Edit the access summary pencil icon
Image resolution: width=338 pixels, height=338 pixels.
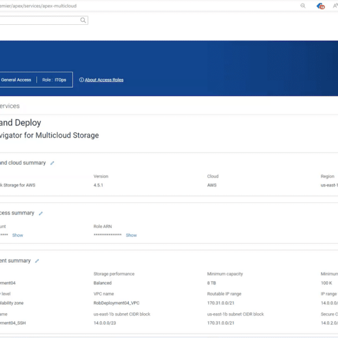(x=41, y=213)
